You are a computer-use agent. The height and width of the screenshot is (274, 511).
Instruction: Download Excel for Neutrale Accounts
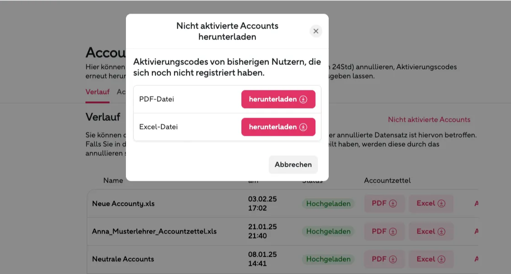(431, 259)
